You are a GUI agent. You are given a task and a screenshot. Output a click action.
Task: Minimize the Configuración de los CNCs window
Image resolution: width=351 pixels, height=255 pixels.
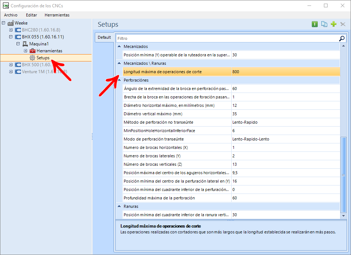pyautogui.click(x=309, y=5)
